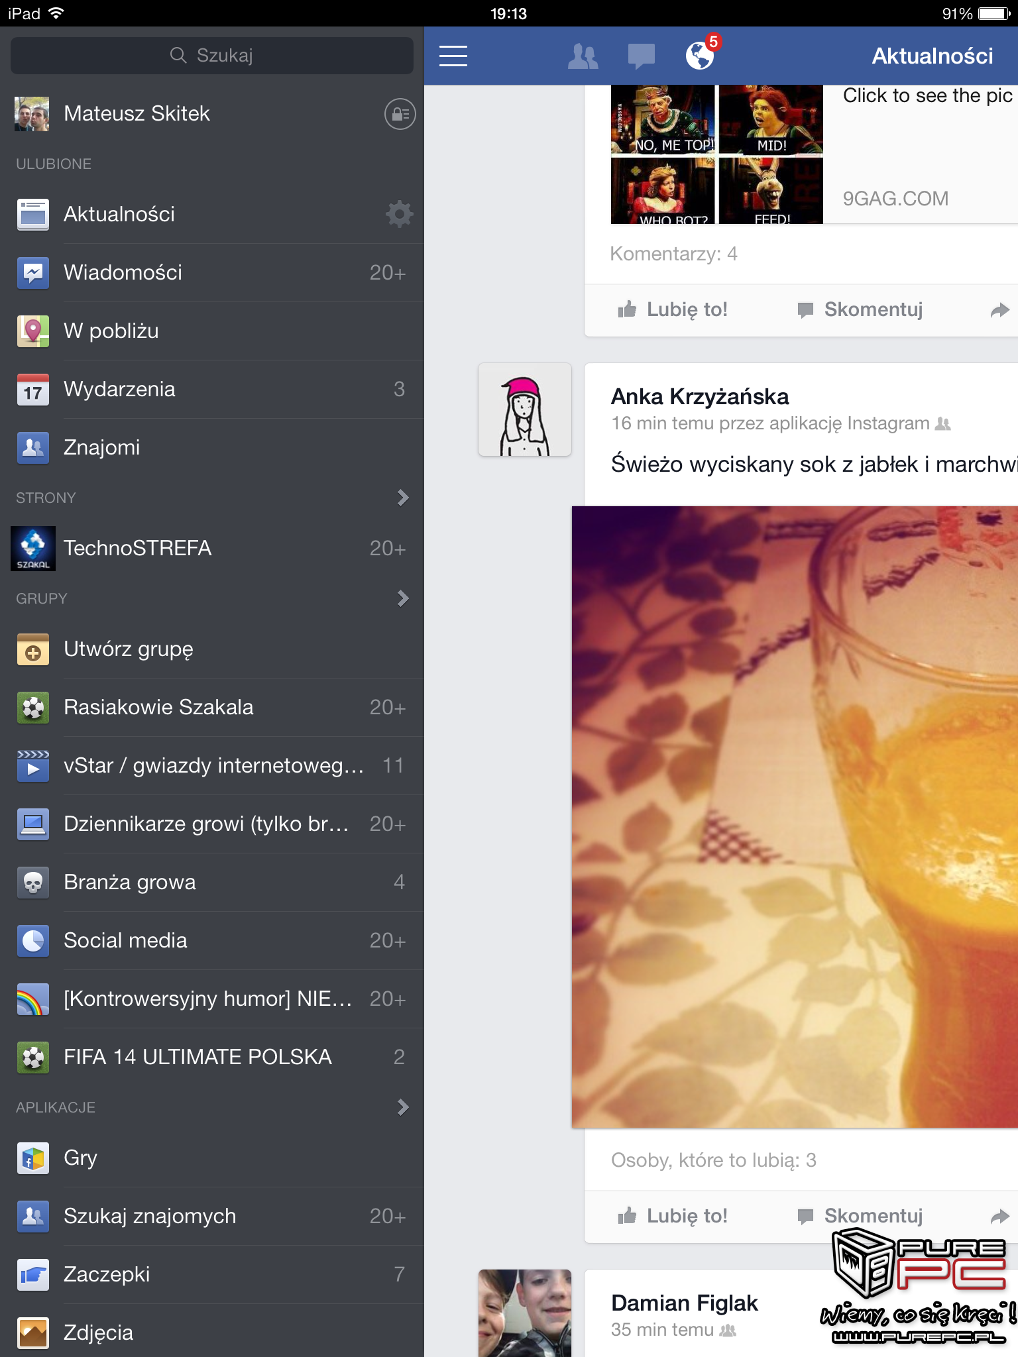This screenshot has height=1357, width=1018.
Task: Select the Branża growa group
Action: click(130, 882)
